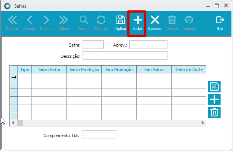Click first row cell under Início Safra
Screen dimensions: 233x151
tap(49, 77)
